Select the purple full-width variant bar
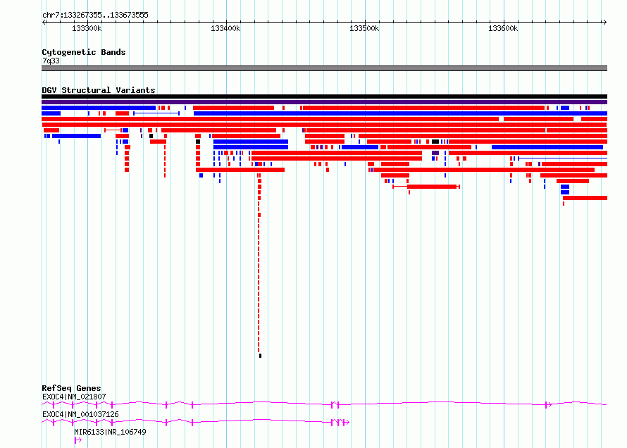627x448 pixels. click(324, 102)
